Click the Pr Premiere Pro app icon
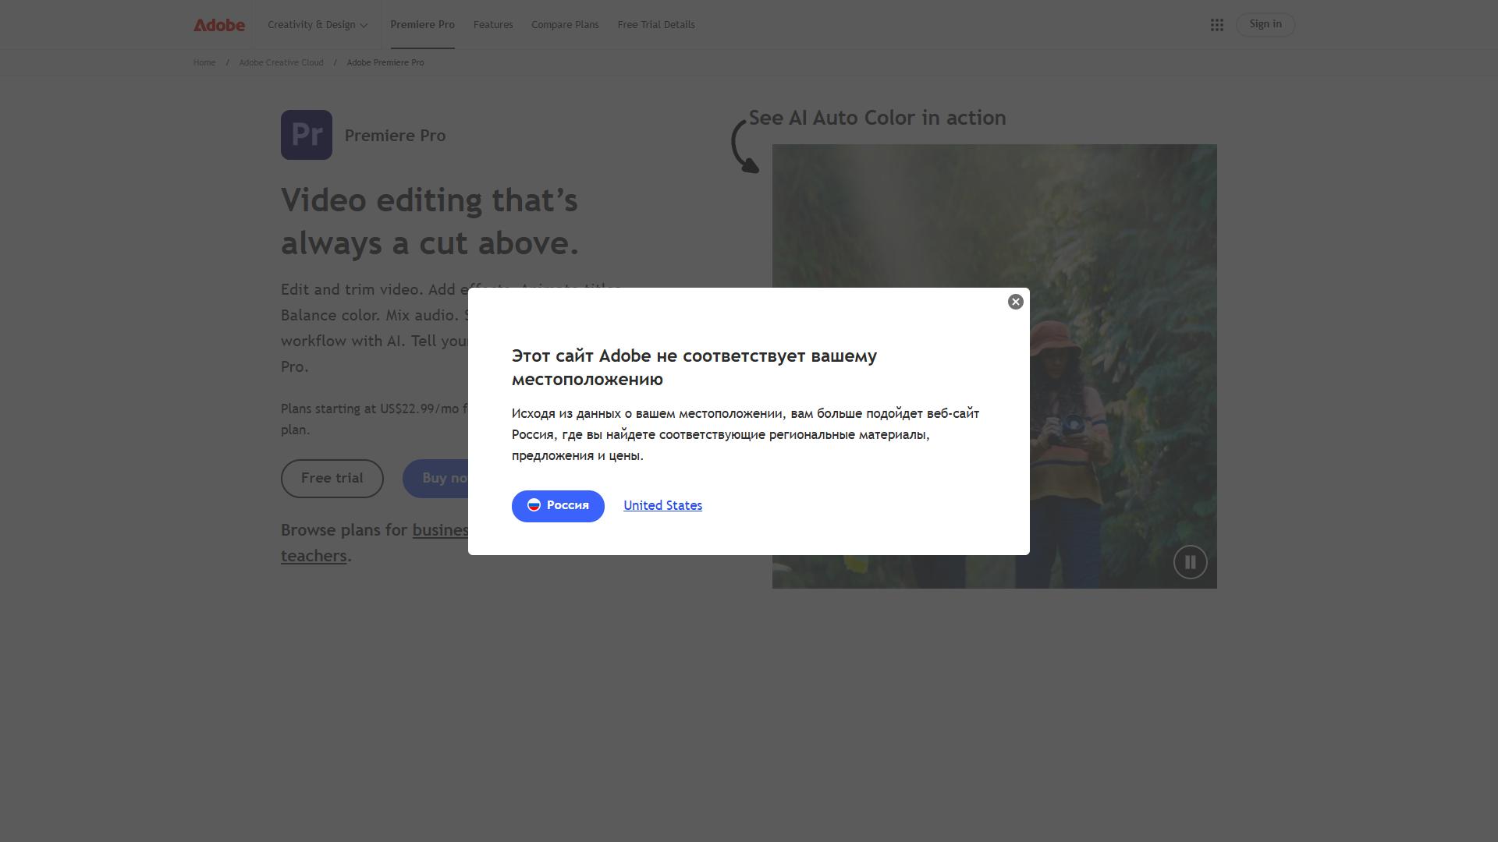The height and width of the screenshot is (842, 1498). coord(307,135)
